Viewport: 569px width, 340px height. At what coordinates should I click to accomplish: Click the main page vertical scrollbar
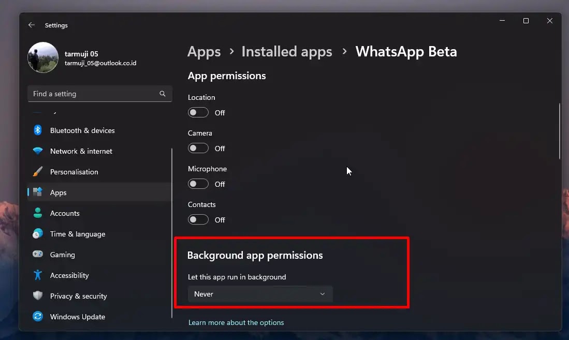tap(559, 131)
